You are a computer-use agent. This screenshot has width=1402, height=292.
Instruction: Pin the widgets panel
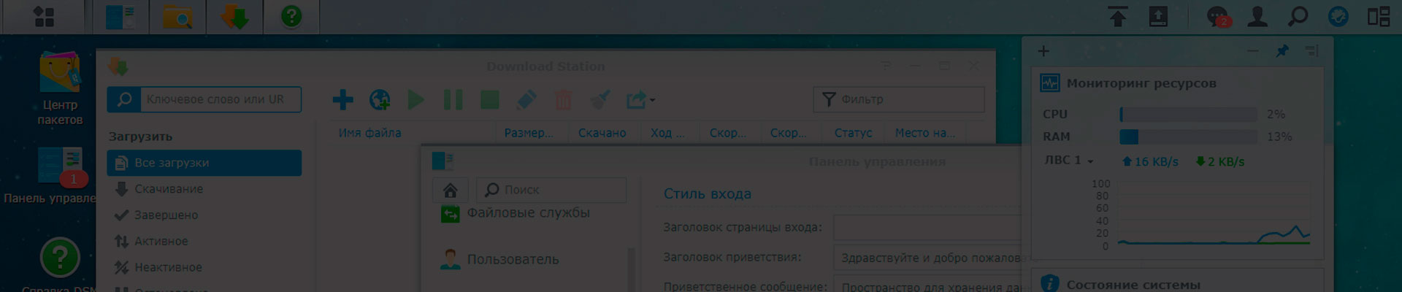pos(1282,51)
